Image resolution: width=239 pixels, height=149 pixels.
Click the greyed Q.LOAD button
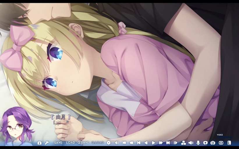coord(98,143)
